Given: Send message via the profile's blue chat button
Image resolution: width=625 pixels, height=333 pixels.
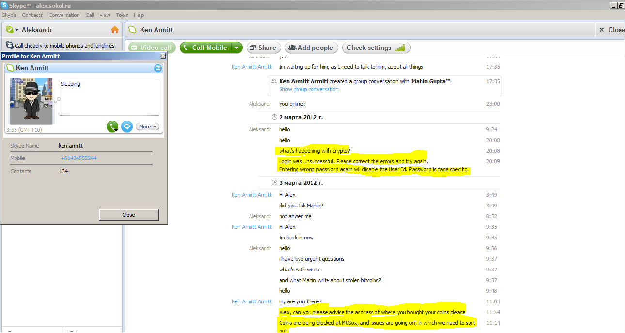Looking at the screenshot, I should [x=127, y=127].
